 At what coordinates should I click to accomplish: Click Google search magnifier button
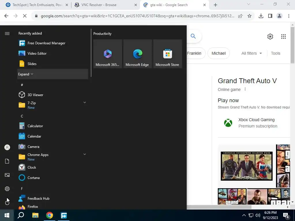pos(193,36)
